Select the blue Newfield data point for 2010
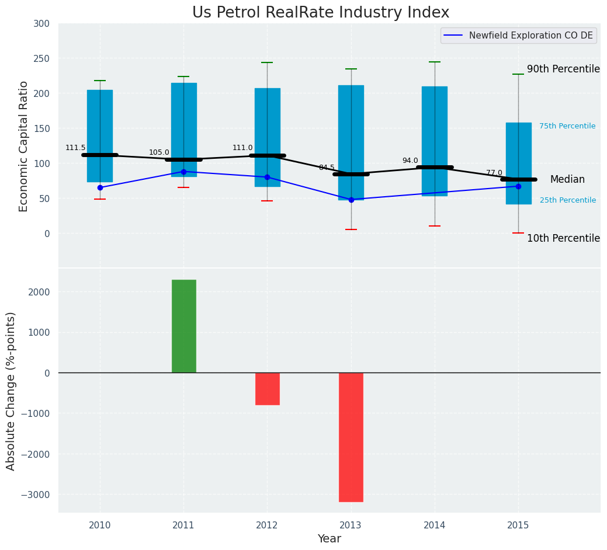 coord(100,187)
